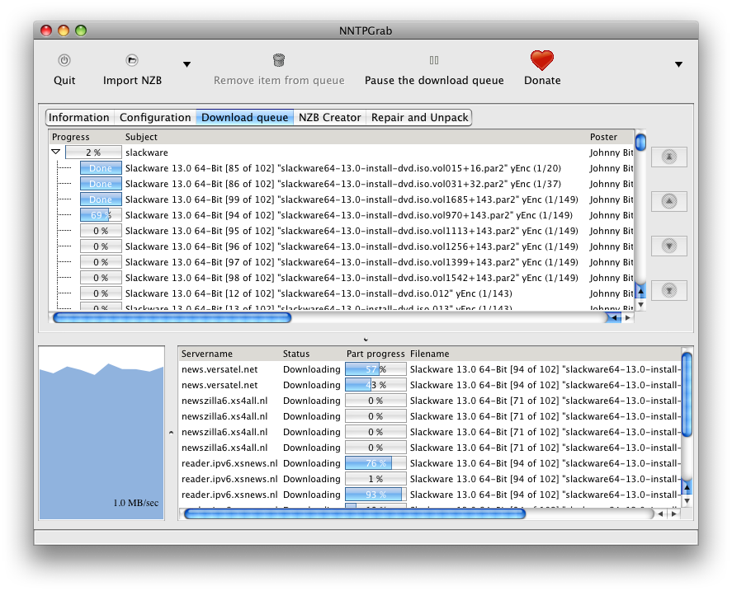Click the download queue horizontal scrollbar thumb
The width and height of the screenshot is (732, 591).
172,317
